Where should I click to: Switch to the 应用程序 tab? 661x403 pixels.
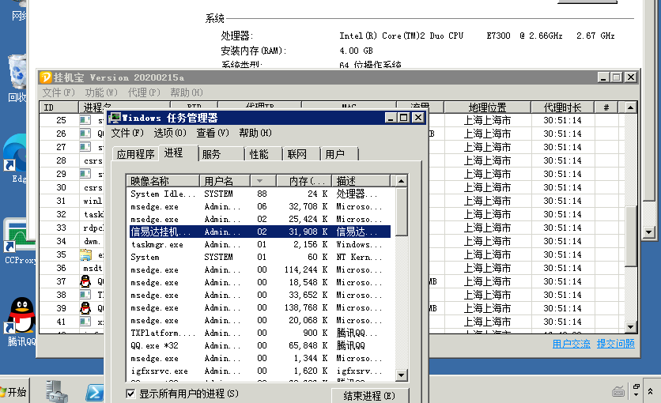[x=136, y=154]
